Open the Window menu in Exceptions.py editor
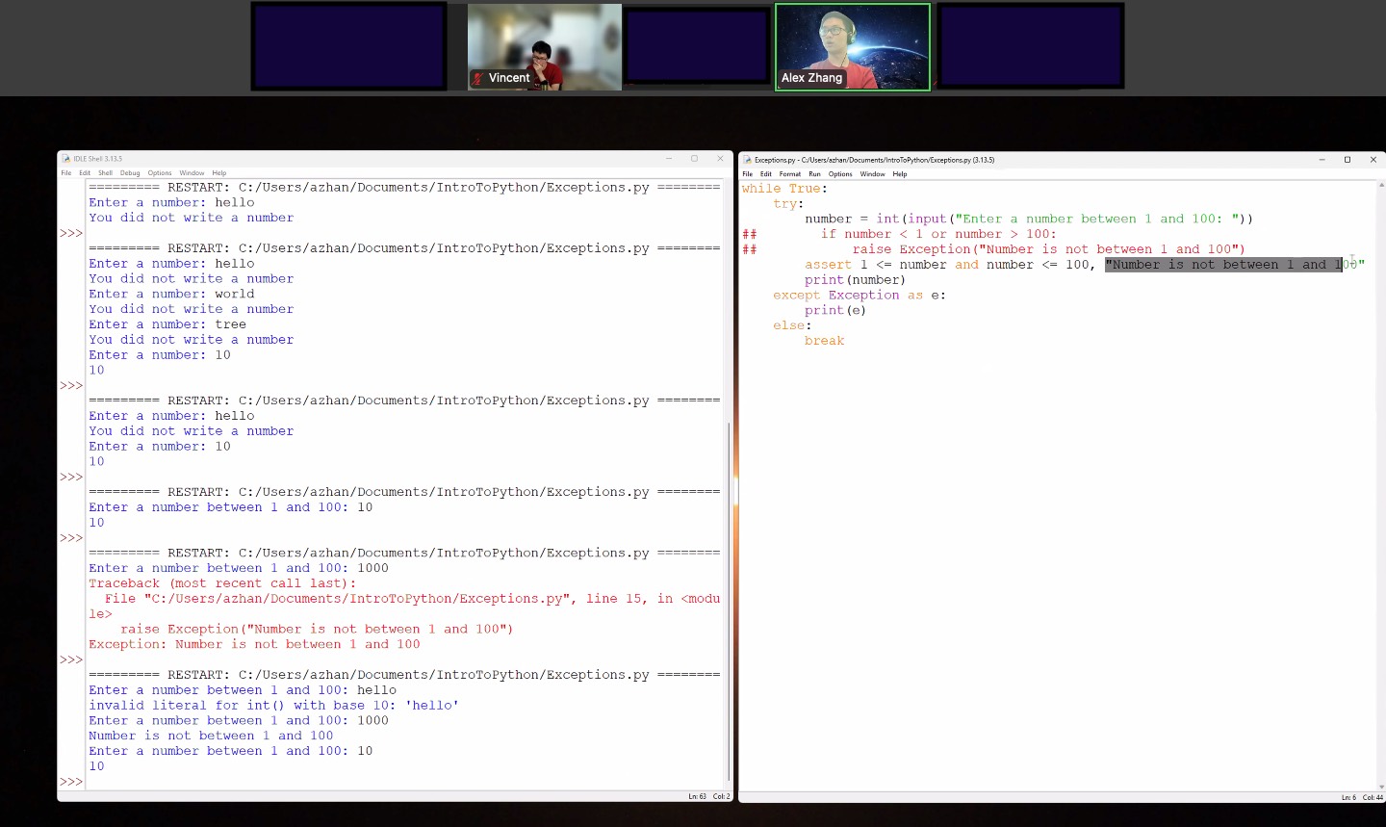This screenshot has width=1386, height=827. [873, 174]
